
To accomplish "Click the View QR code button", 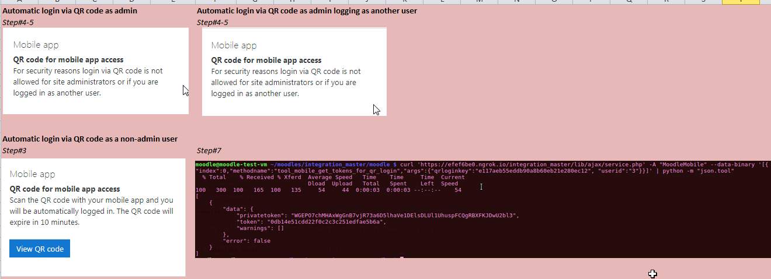I will pyautogui.click(x=40, y=249).
